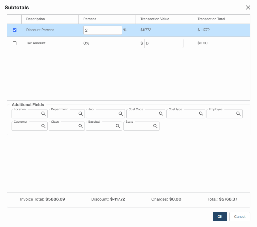This screenshot has height=227, width=257.
Task: Select the Tax Amount row label
Action: click(x=36, y=43)
